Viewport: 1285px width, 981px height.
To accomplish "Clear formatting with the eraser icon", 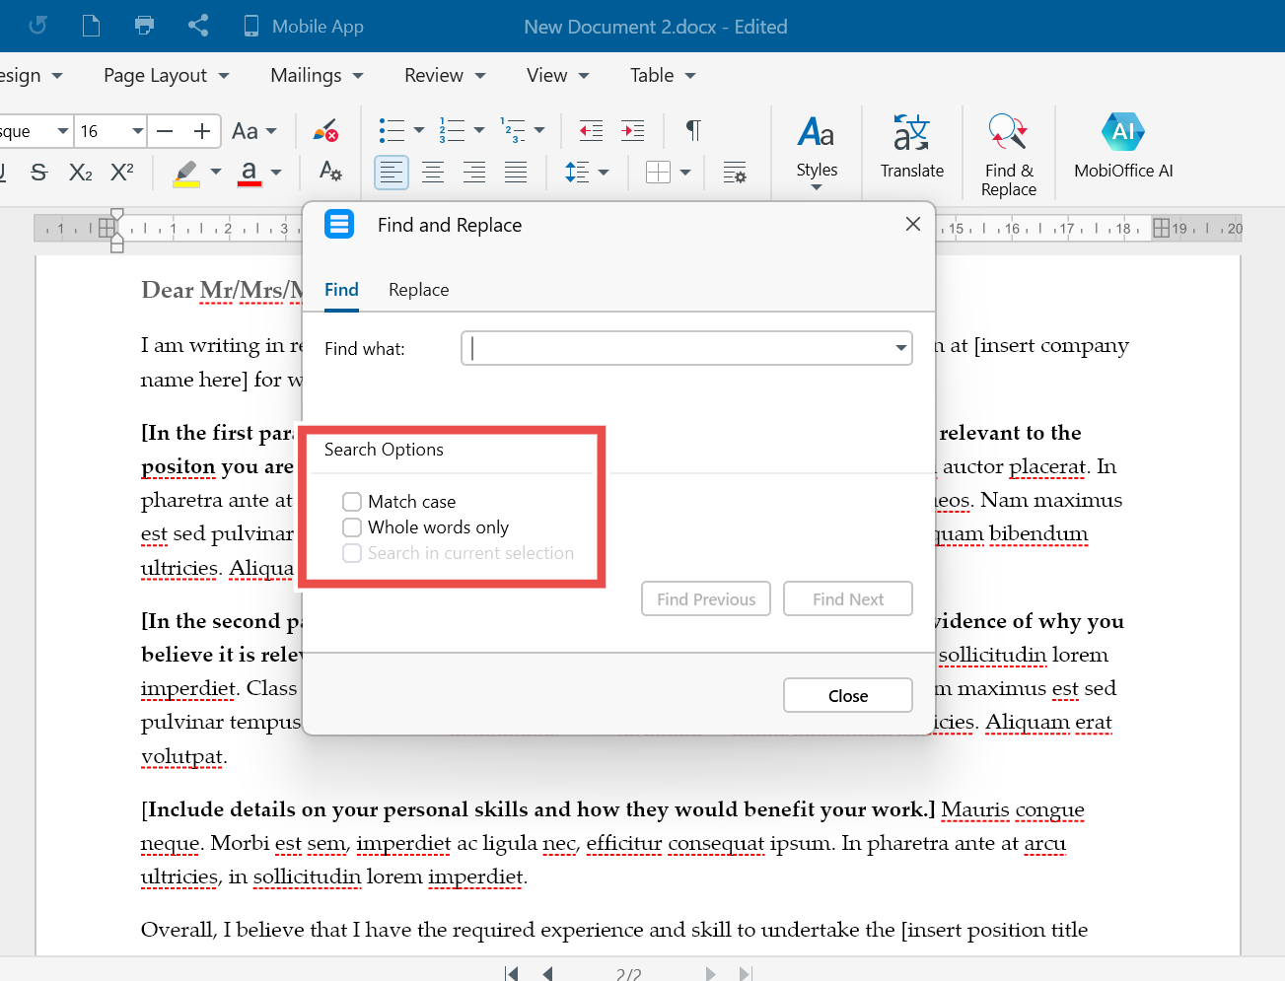I will (x=325, y=130).
